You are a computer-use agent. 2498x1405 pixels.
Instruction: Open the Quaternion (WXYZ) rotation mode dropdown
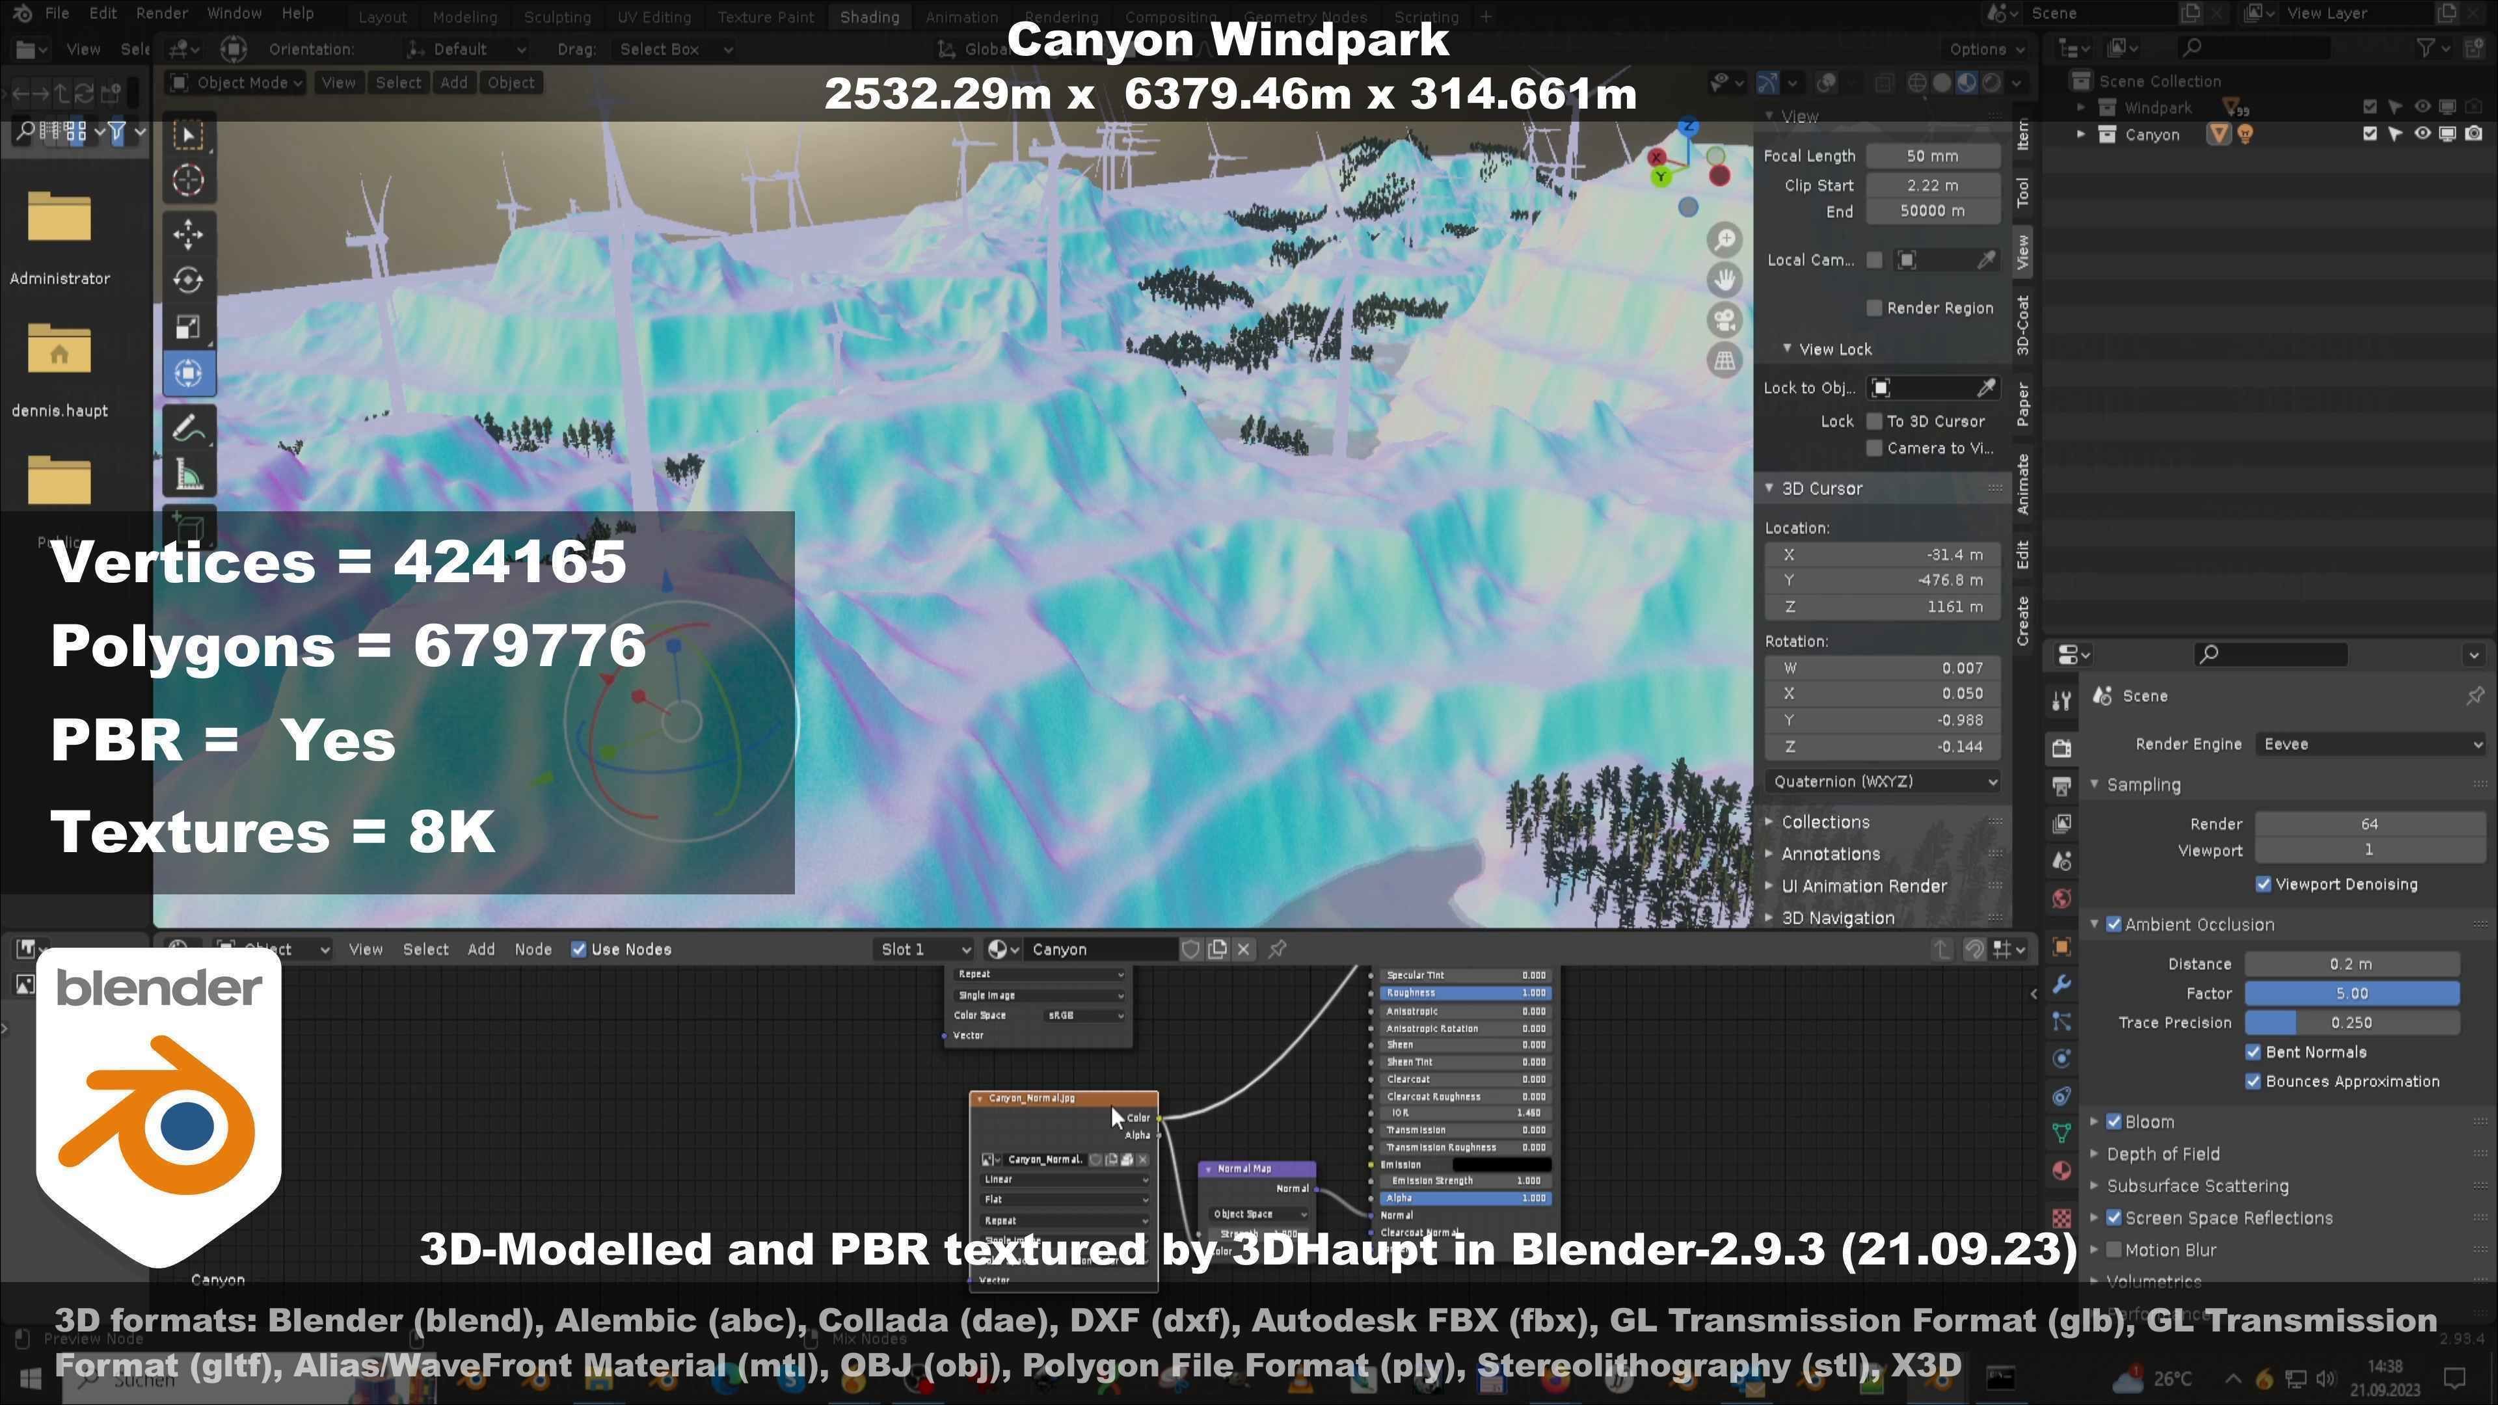(x=1882, y=781)
